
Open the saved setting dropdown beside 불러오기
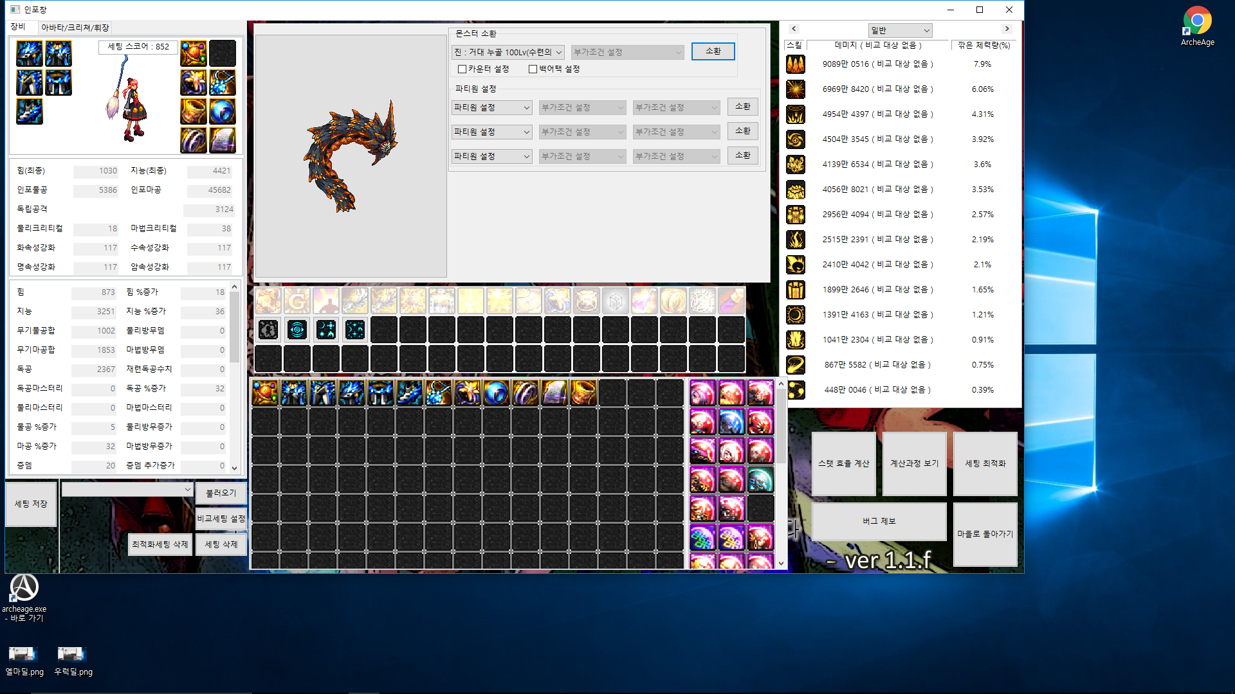pos(127,490)
